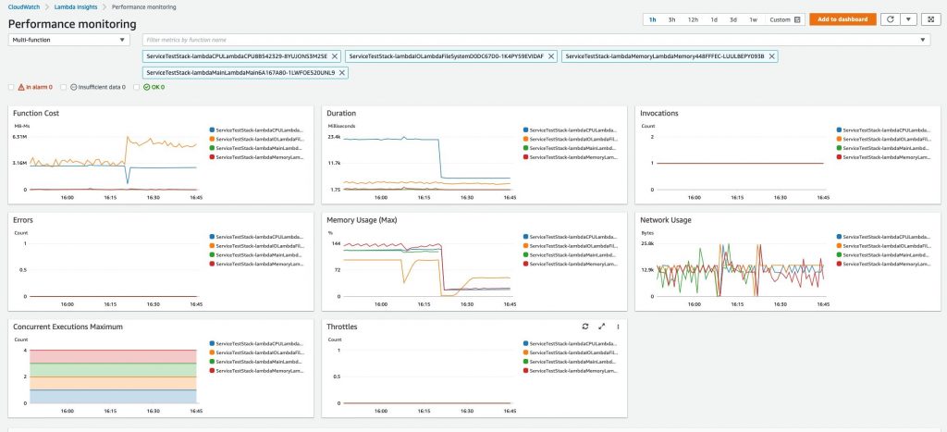Expand the function name filter dropdown arrow
The image size is (947, 432).
pyautogui.click(x=922, y=40)
